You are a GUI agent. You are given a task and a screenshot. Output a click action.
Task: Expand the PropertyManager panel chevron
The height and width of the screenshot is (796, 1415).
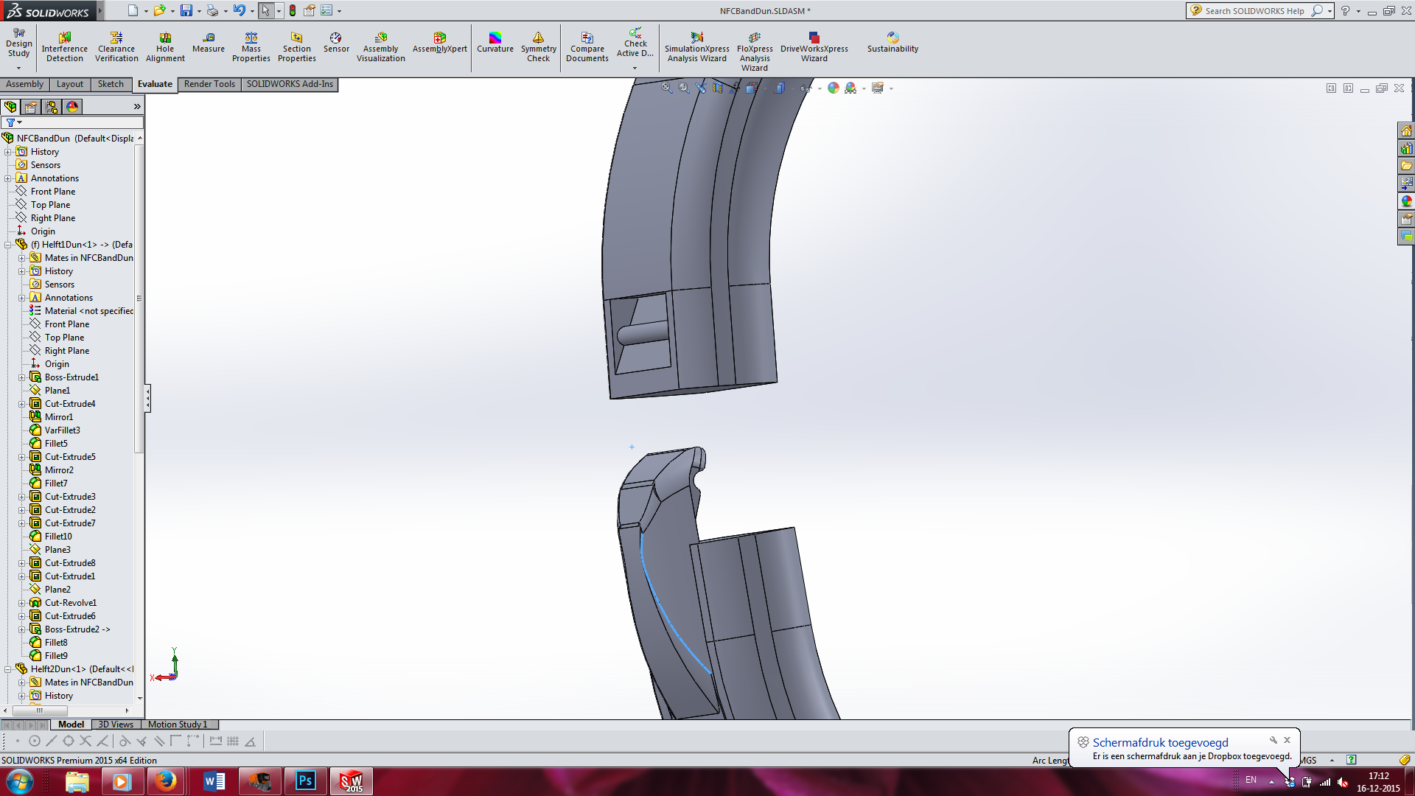137,107
